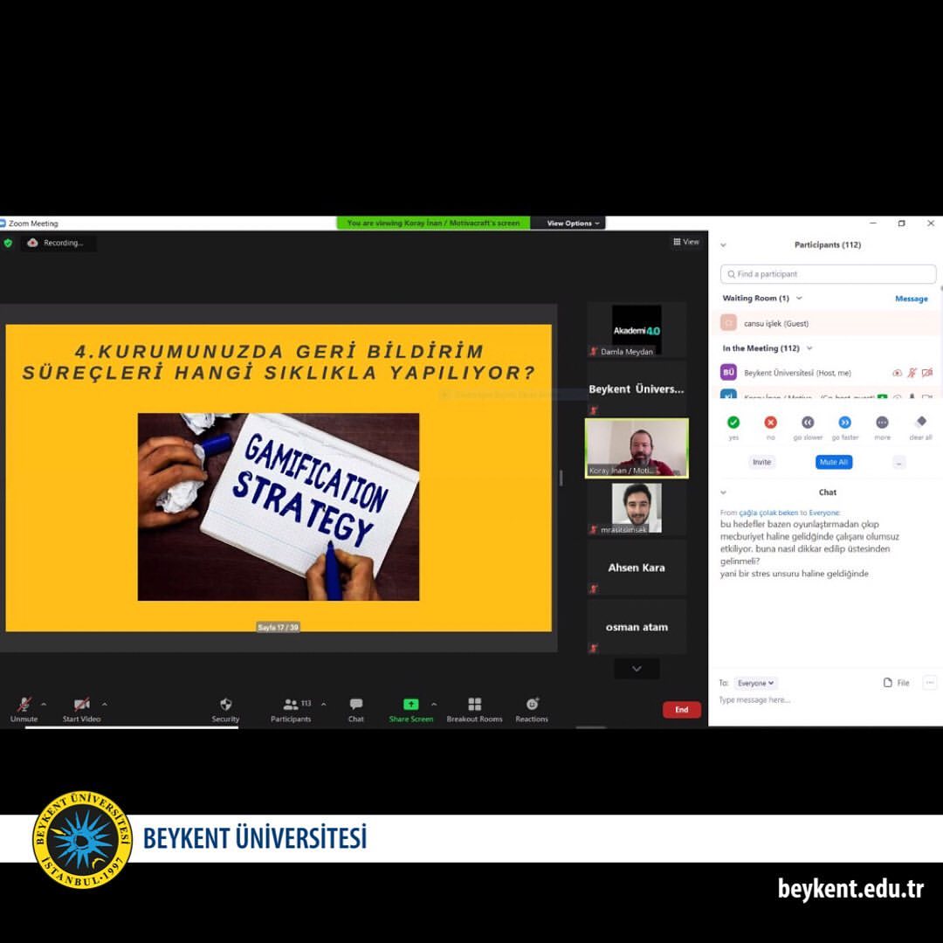Viewport: 943px width, 943px height.
Task: Click the Participants (112) panel title
Action: click(x=828, y=244)
